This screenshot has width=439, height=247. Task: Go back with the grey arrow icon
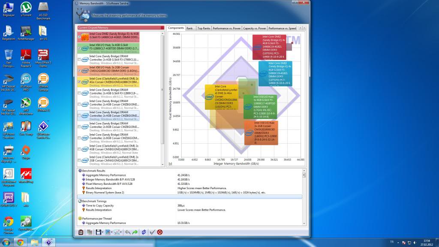coord(128,232)
